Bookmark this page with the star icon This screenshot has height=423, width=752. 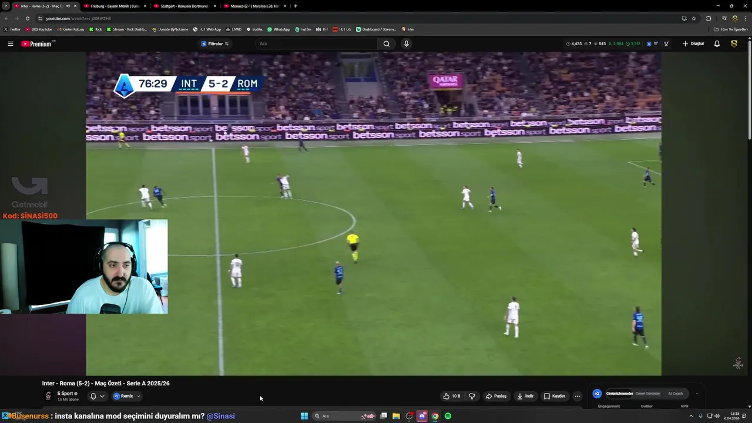[694, 18]
